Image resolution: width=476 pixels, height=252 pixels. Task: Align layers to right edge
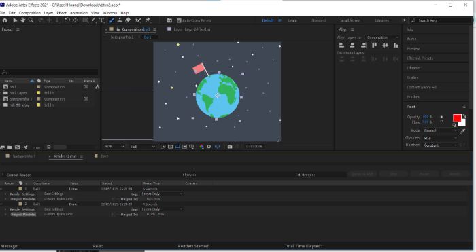[x=363, y=46]
